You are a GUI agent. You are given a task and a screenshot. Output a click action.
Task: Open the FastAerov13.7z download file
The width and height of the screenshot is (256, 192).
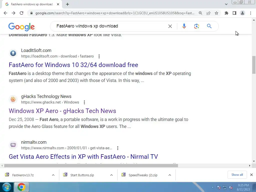(x=23, y=175)
